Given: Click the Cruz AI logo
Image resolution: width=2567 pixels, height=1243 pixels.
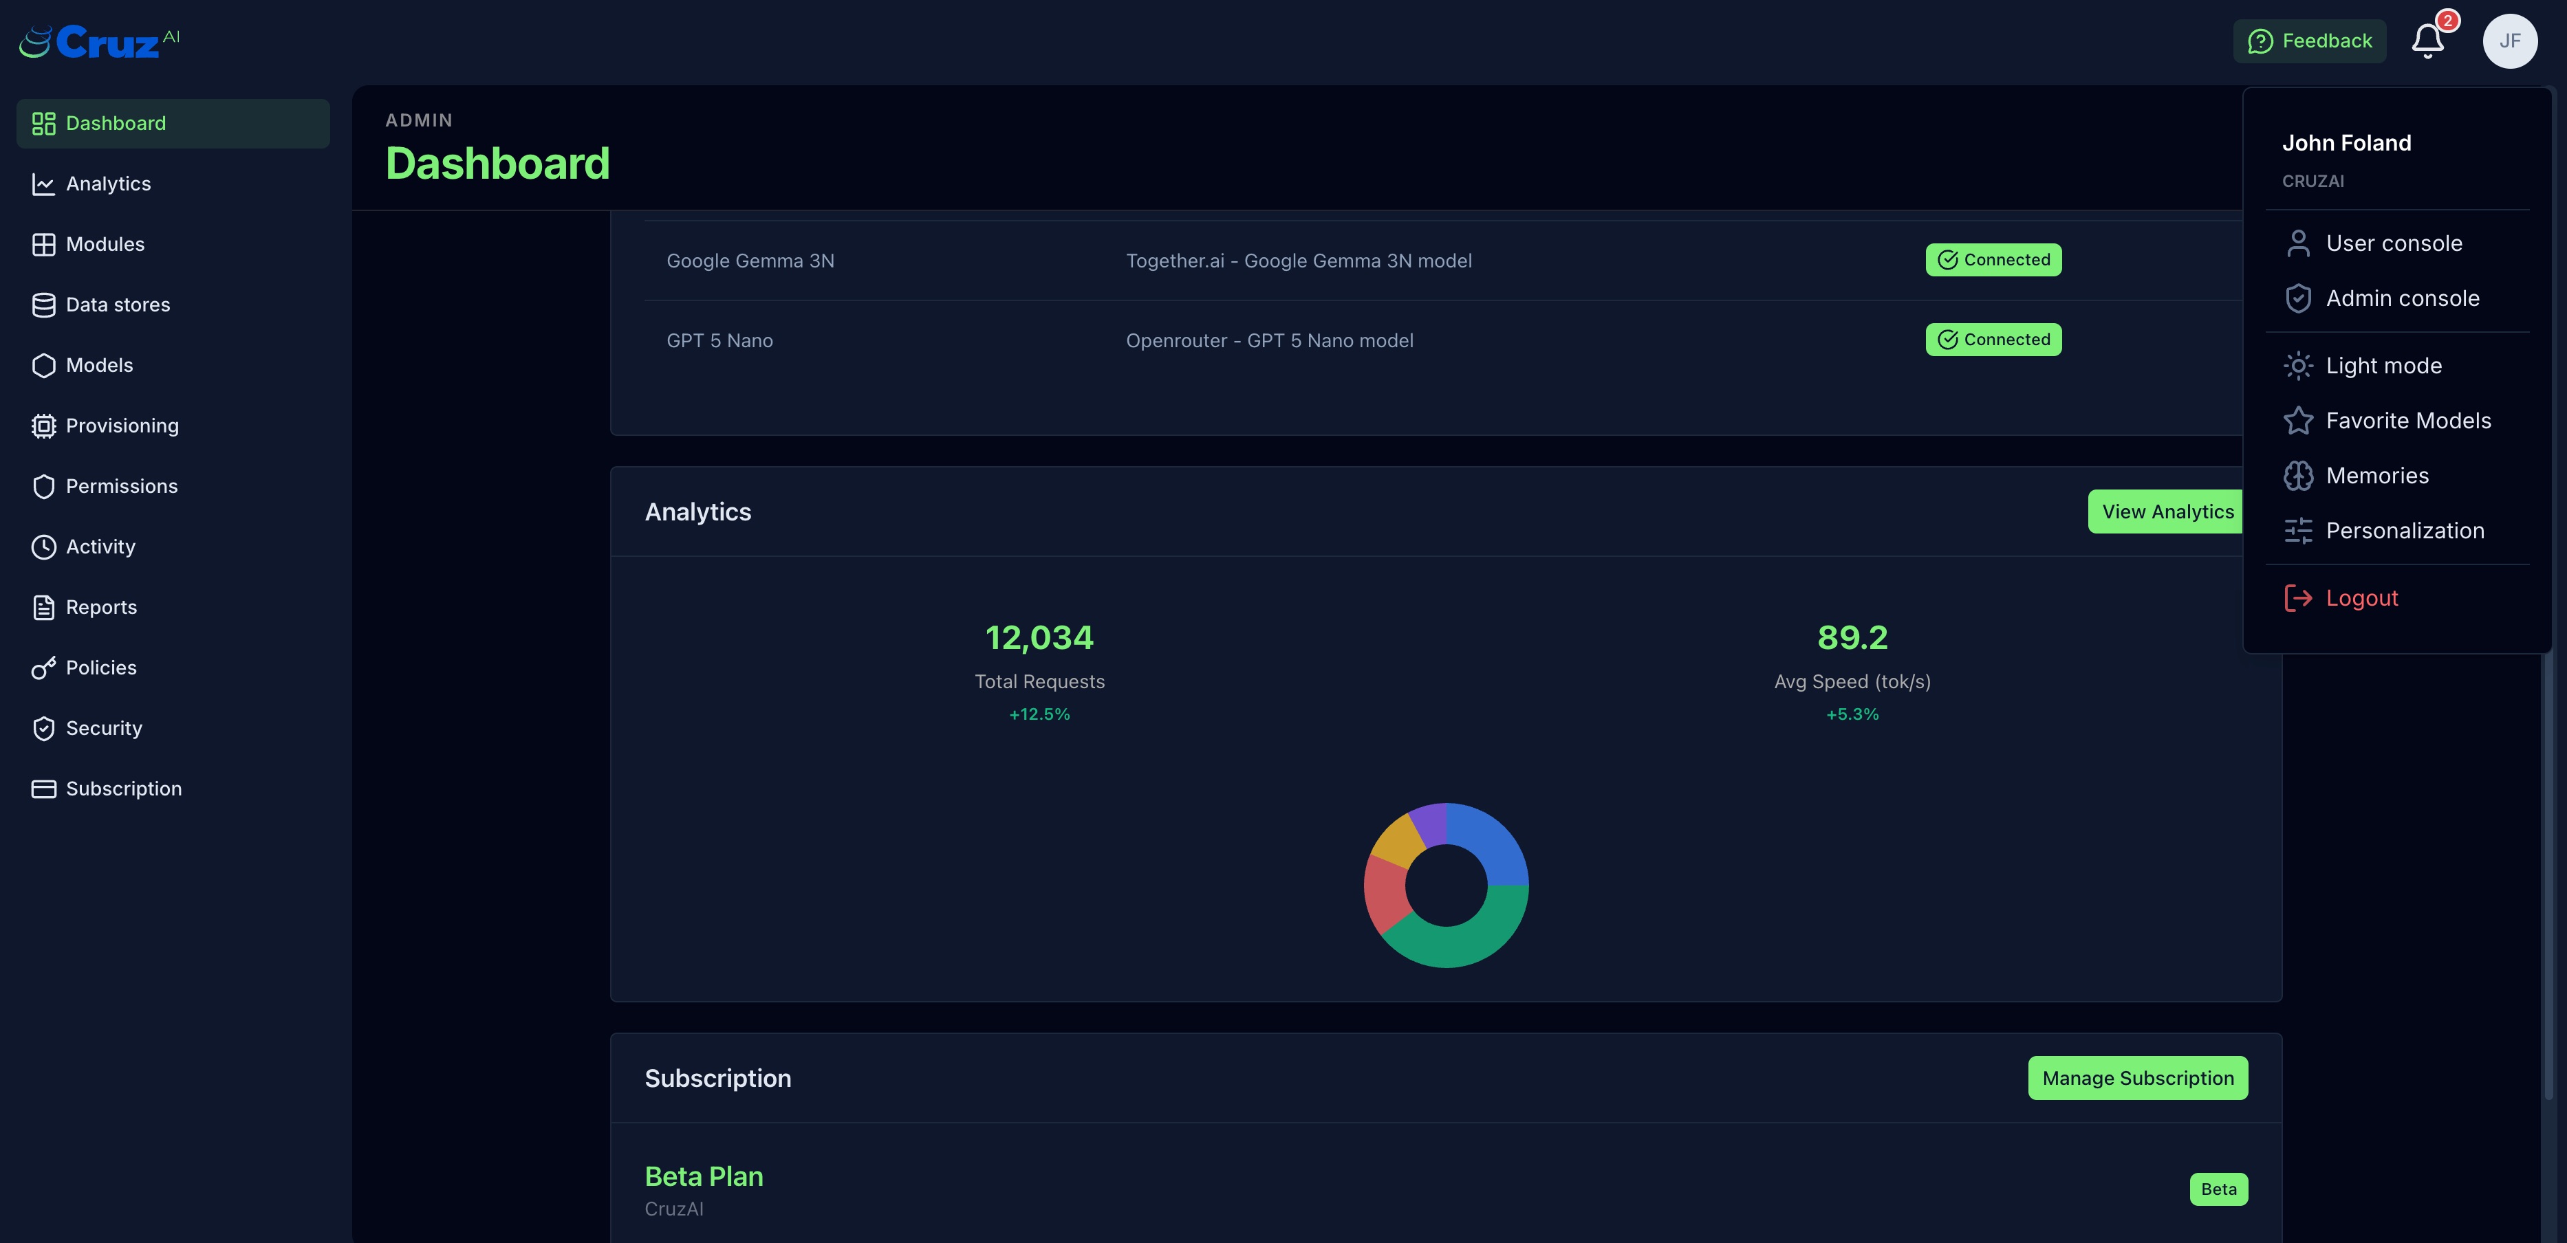Looking at the screenshot, I should [x=98, y=40].
